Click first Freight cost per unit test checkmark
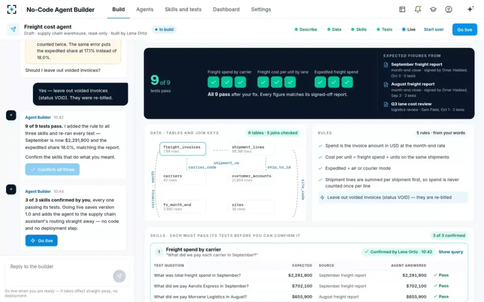 [263, 82]
